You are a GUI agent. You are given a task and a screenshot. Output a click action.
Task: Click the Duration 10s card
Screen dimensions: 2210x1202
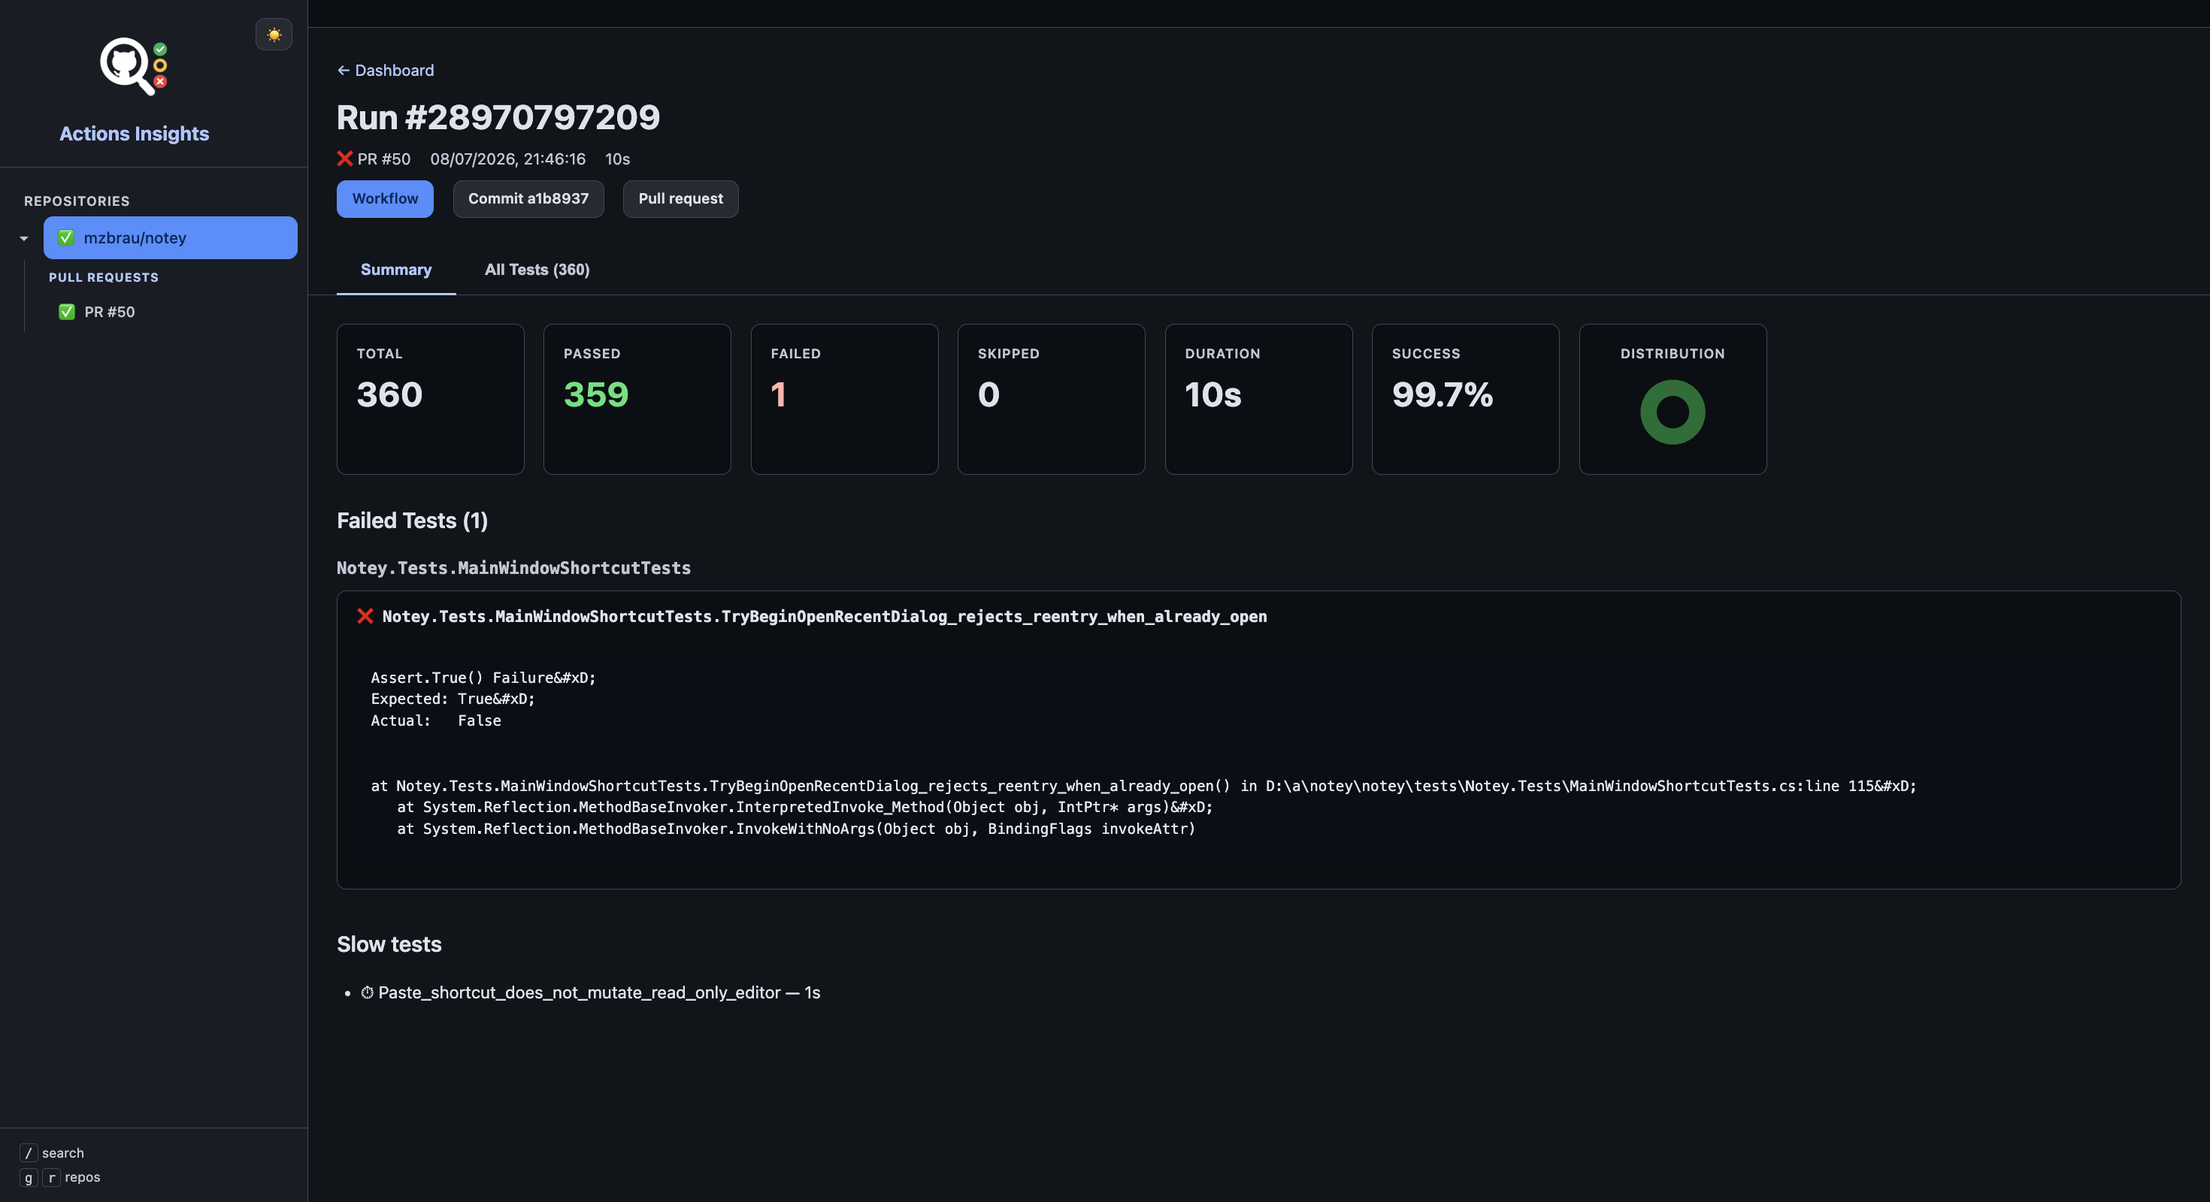tap(1258, 399)
